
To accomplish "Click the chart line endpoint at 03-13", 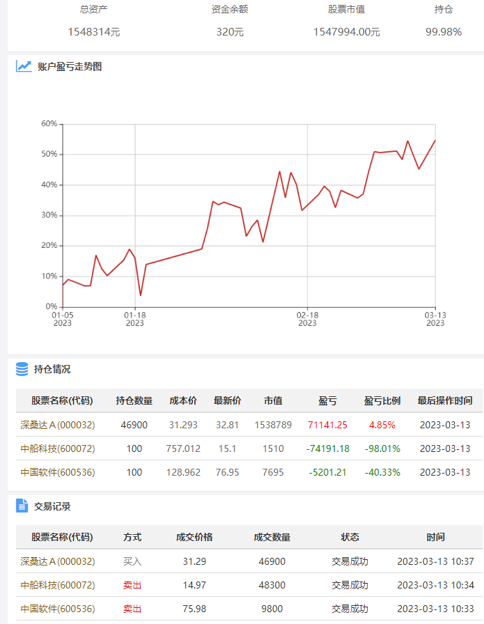I will (x=435, y=140).
